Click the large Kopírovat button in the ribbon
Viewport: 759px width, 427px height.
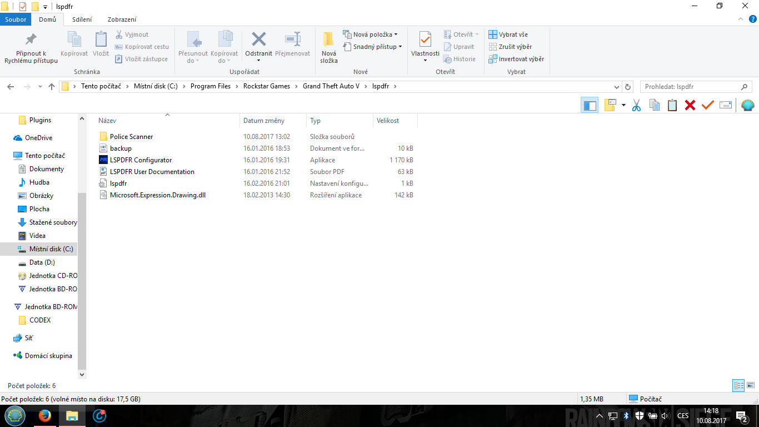[74, 44]
